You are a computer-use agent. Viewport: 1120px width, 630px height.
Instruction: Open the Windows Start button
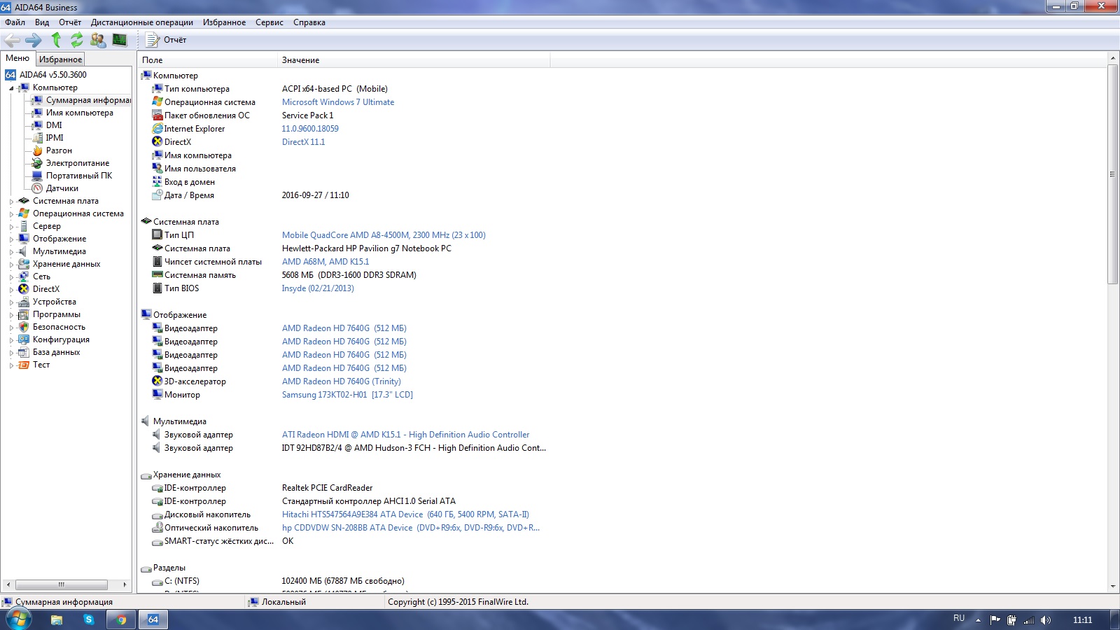18,619
